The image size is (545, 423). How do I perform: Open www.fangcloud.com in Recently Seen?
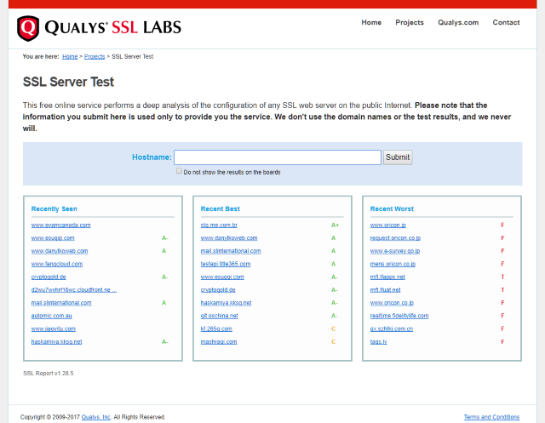point(57,264)
